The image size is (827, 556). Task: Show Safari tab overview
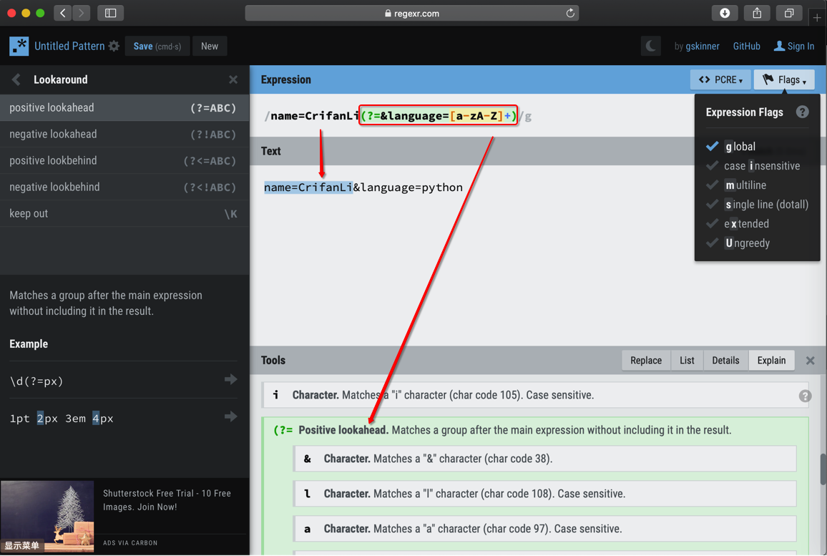tap(789, 13)
